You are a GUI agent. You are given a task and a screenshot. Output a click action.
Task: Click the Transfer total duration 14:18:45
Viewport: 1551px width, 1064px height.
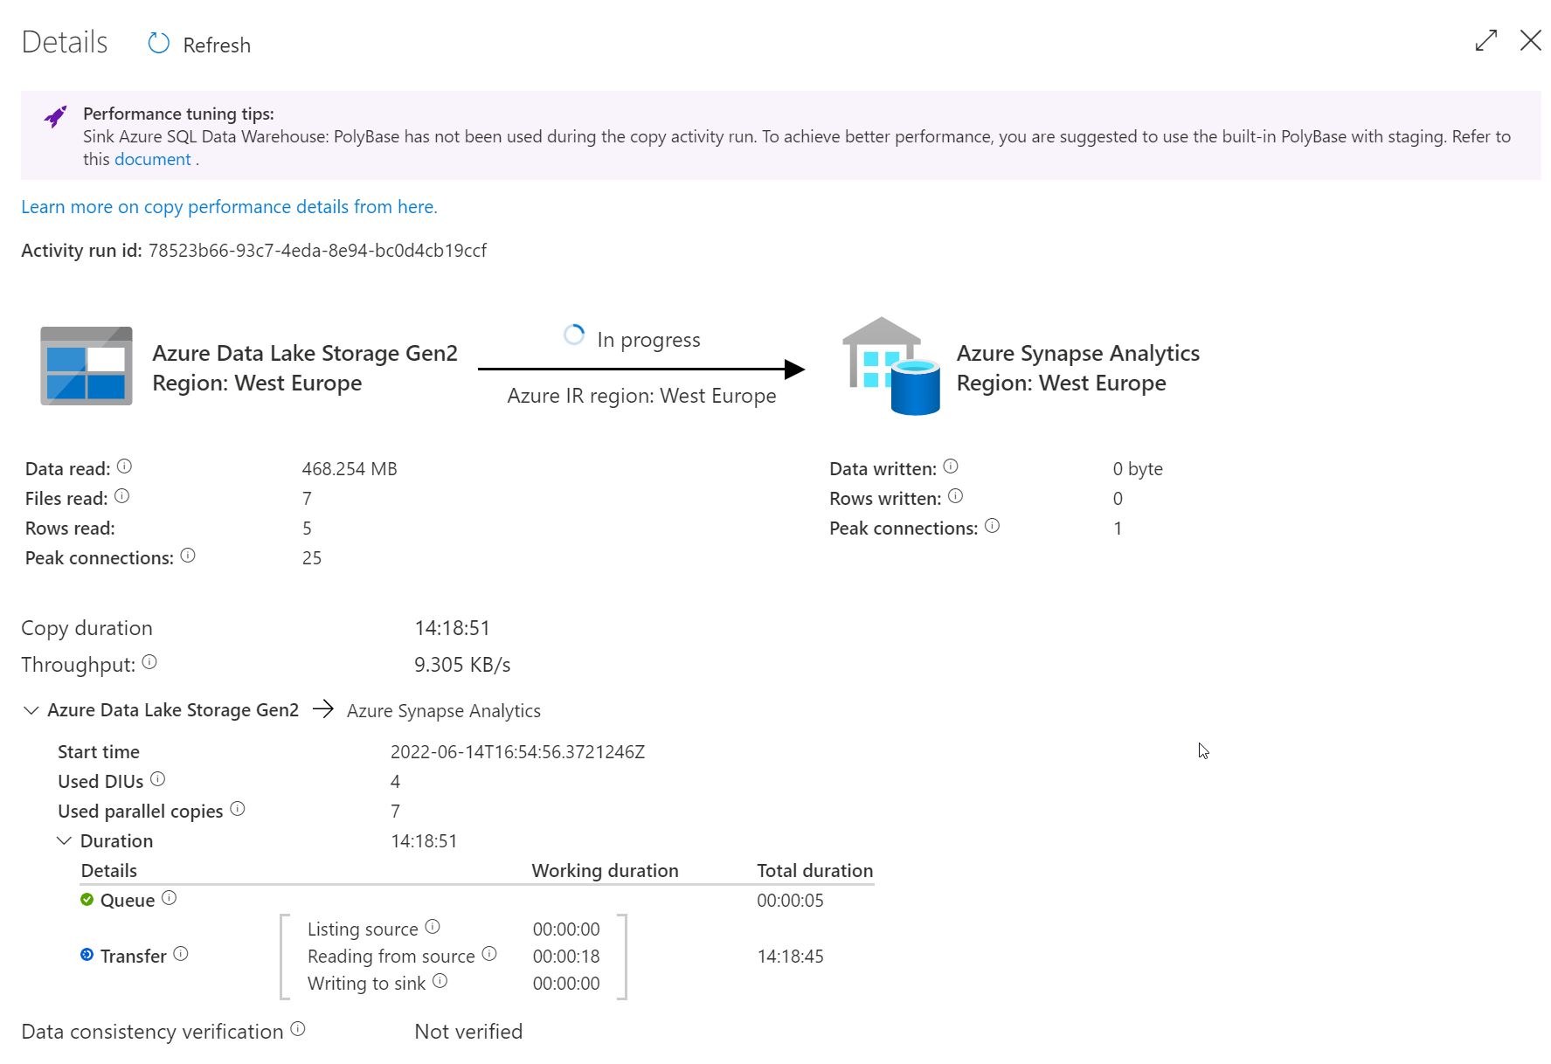point(790,957)
